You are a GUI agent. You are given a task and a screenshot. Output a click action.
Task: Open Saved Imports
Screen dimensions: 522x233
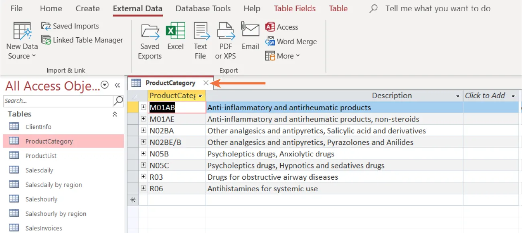(70, 26)
